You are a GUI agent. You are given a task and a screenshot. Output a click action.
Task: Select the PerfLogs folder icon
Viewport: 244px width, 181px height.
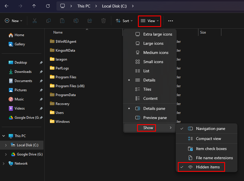point(52,68)
